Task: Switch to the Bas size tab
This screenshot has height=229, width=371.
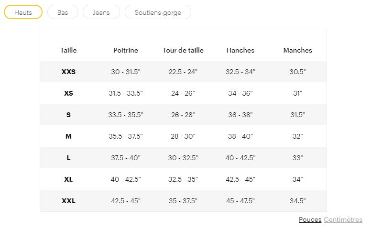Action: 63,12
